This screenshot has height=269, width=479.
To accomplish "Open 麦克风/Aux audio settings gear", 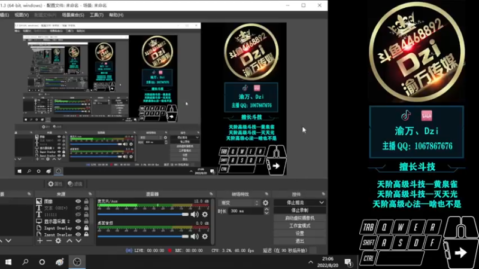I will (205, 215).
